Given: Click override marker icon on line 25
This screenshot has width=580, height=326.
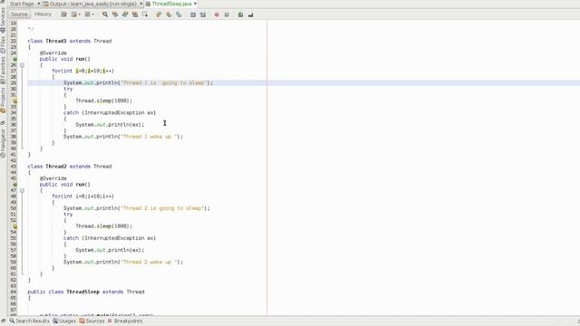Looking at the screenshot, I should [14, 59].
